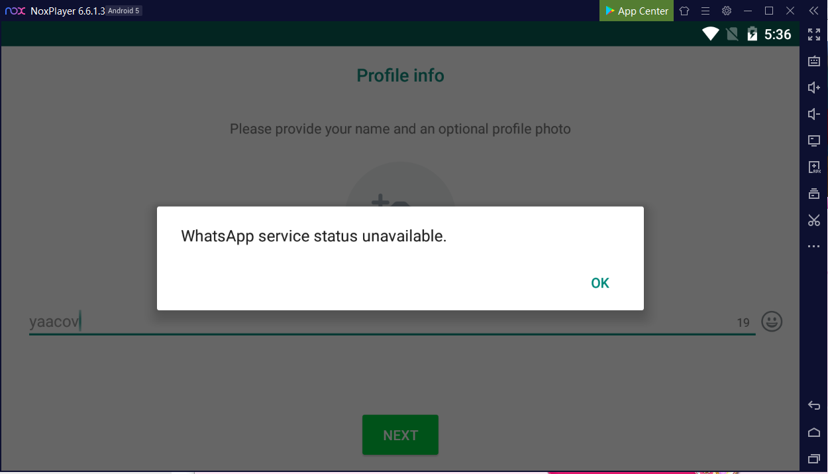828x474 pixels.
Task: Open the multi-instance manager icon
Action: coord(814,194)
